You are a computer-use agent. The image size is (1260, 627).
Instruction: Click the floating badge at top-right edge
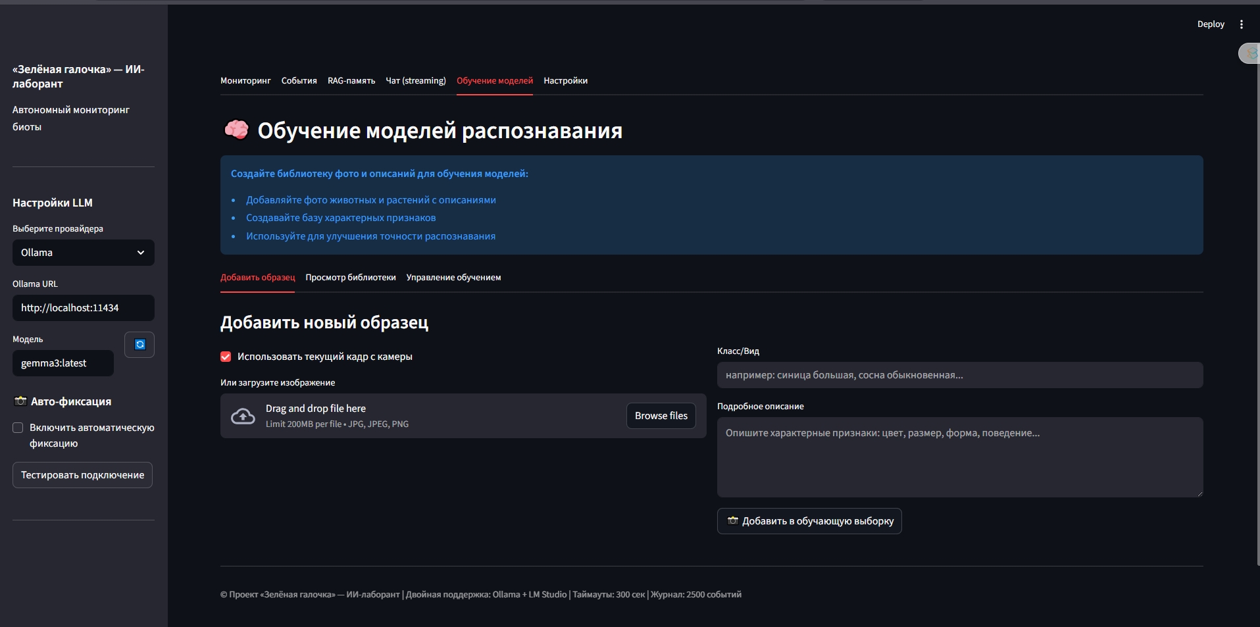pyautogui.click(x=1249, y=53)
